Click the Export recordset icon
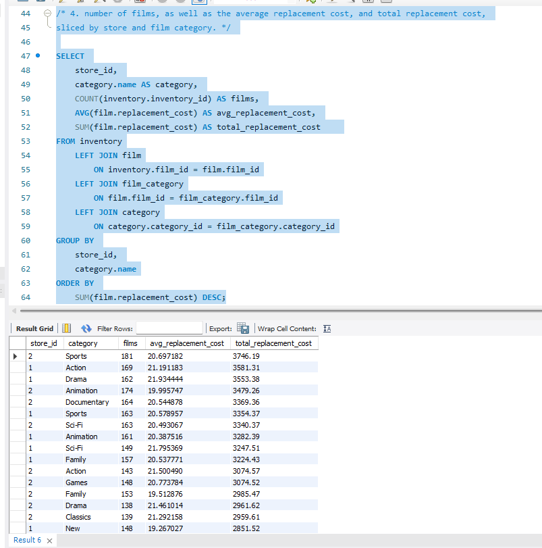 pyautogui.click(x=243, y=328)
